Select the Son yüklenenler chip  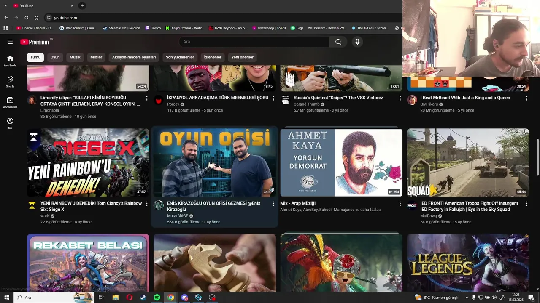(x=180, y=57)
